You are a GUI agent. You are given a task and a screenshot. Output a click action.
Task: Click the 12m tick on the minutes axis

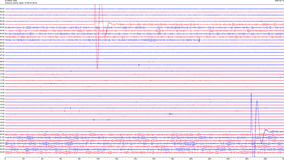(117, 159)
